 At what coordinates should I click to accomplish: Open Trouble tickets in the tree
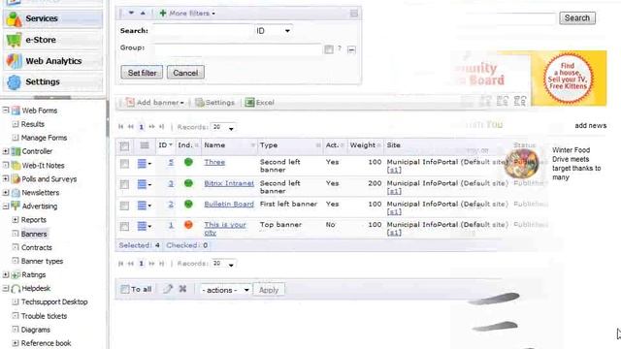click(44, 316)
